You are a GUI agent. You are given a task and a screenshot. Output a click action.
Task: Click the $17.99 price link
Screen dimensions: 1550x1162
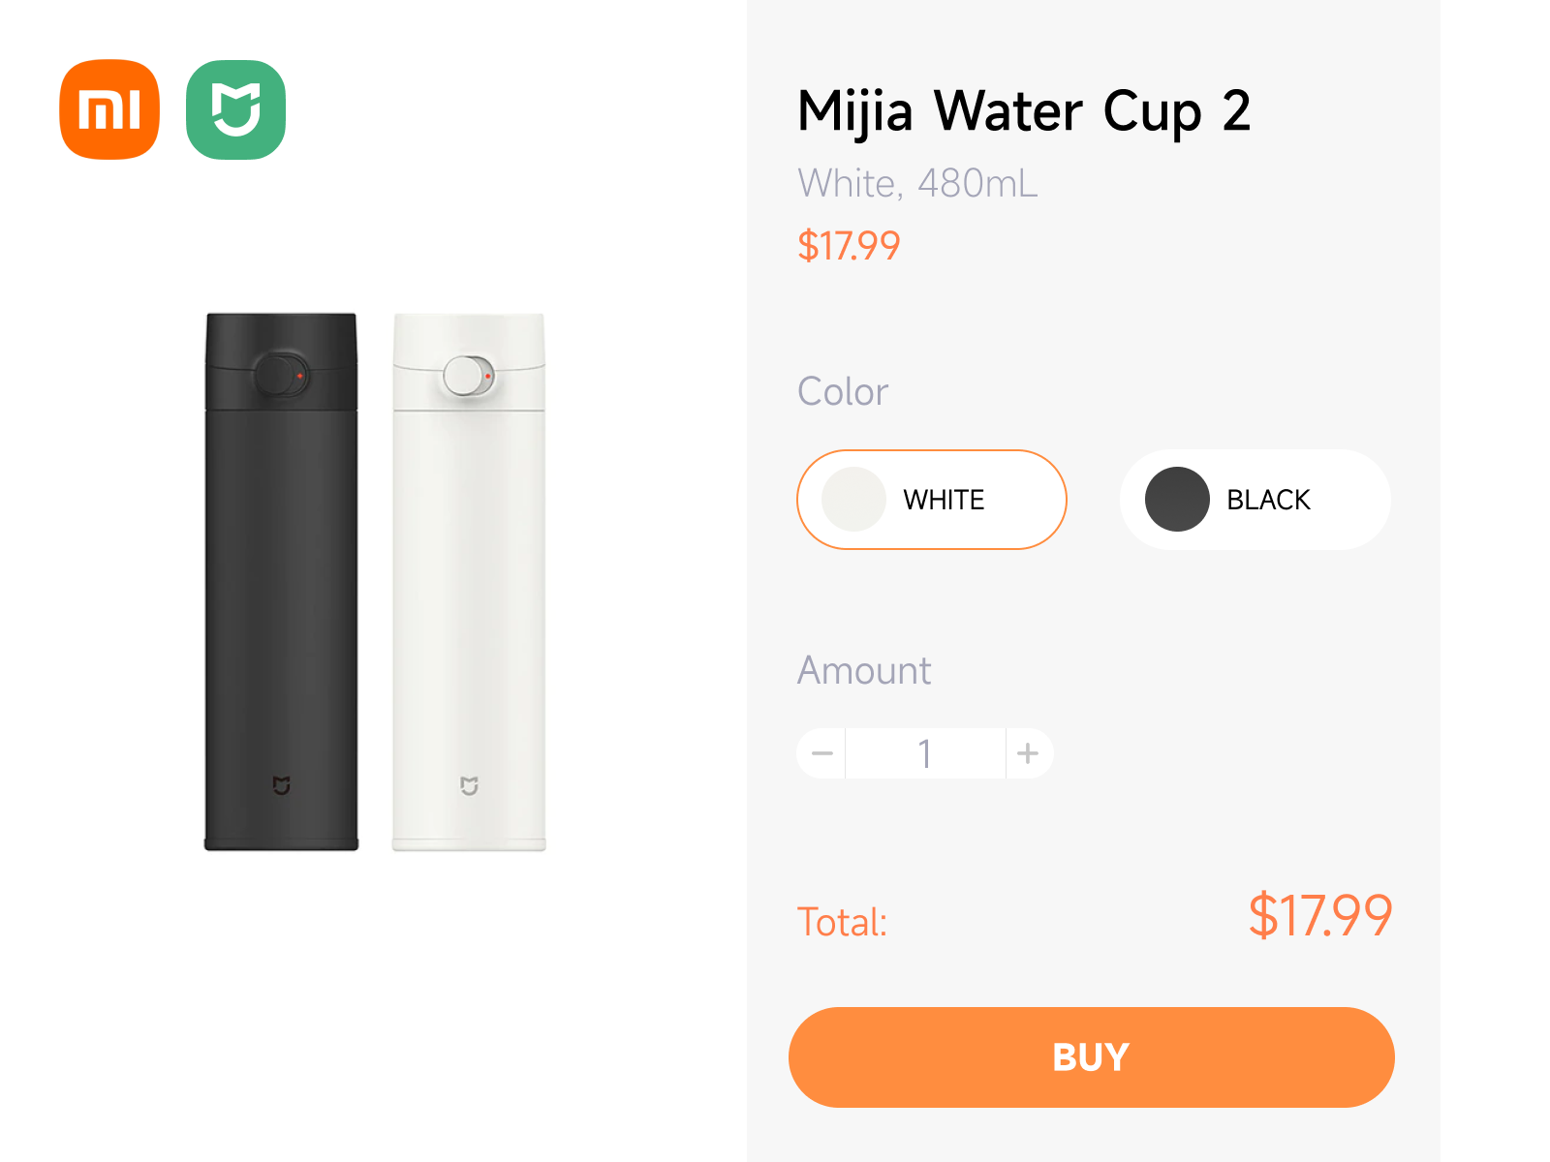(848, 246)
